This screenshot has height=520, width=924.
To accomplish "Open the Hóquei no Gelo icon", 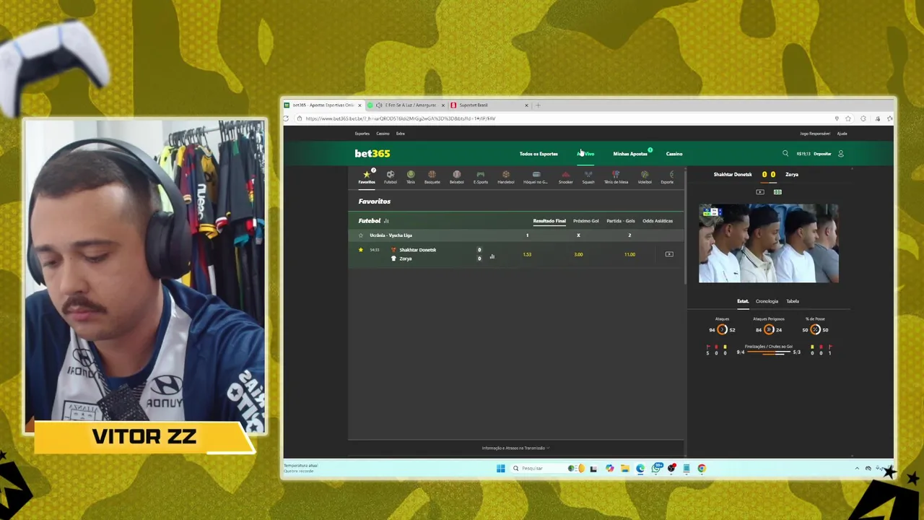I will tap(536, 174).
